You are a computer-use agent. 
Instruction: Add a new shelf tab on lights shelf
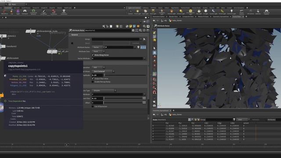[x=247, y=8]
